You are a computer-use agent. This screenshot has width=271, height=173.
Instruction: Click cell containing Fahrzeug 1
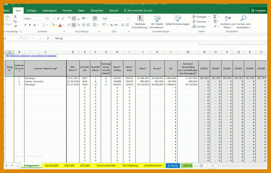click(x=45, y=78)
